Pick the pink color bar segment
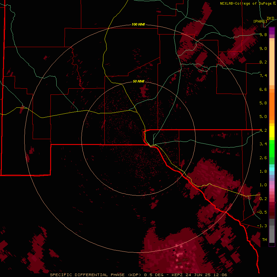This screenshot has height=277, width=277. coord(272,187)
